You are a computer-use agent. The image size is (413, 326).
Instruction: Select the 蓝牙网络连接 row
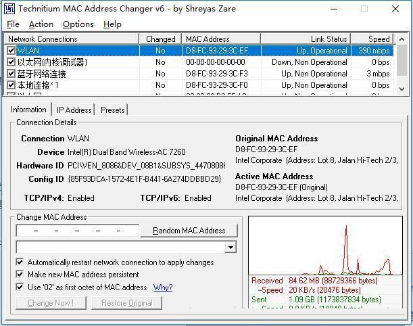[199, 74]
